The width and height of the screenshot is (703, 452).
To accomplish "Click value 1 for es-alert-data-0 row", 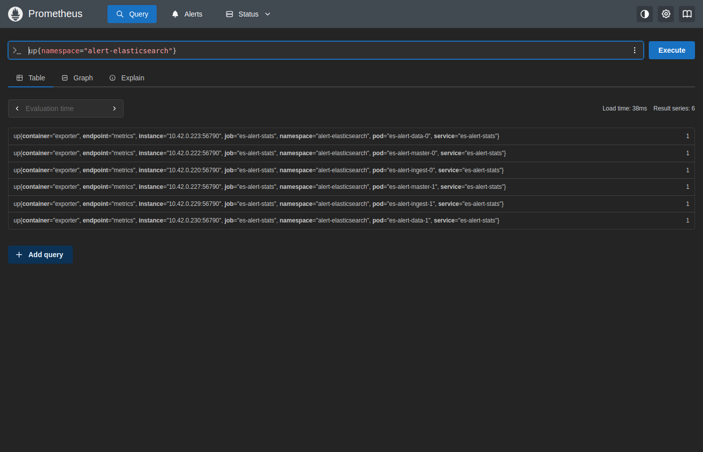I will coord(688,136).
